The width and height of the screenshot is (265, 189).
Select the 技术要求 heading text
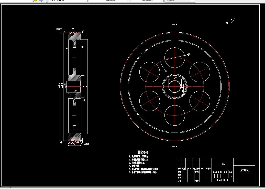tap(143, 153)
